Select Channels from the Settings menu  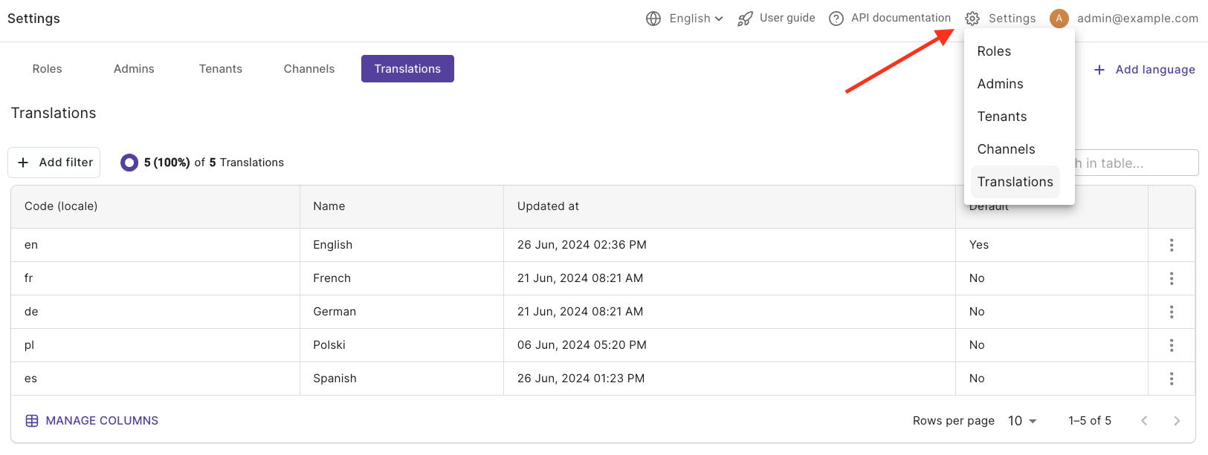[1006, 149]
